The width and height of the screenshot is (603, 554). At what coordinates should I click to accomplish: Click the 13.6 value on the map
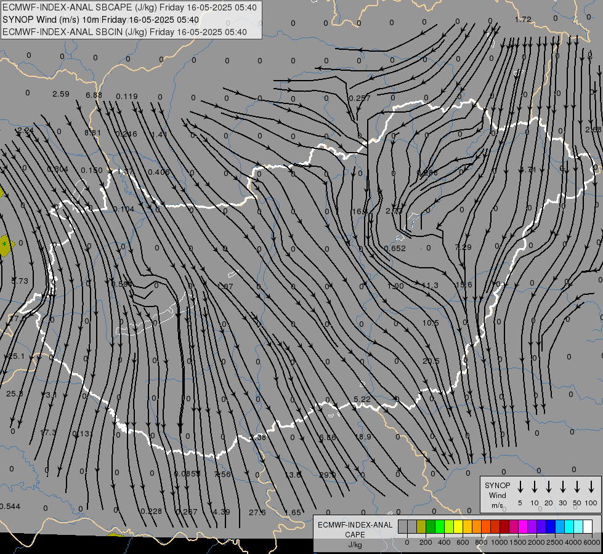pos(293,475)
